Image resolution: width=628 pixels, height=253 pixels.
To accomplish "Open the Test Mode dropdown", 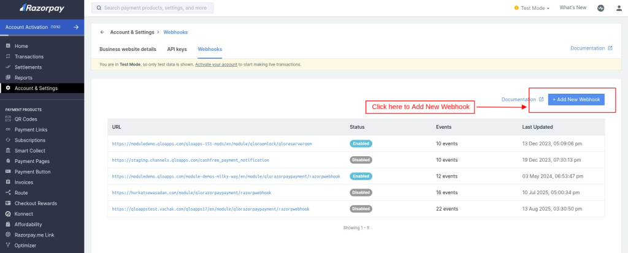I will [532, 8].
